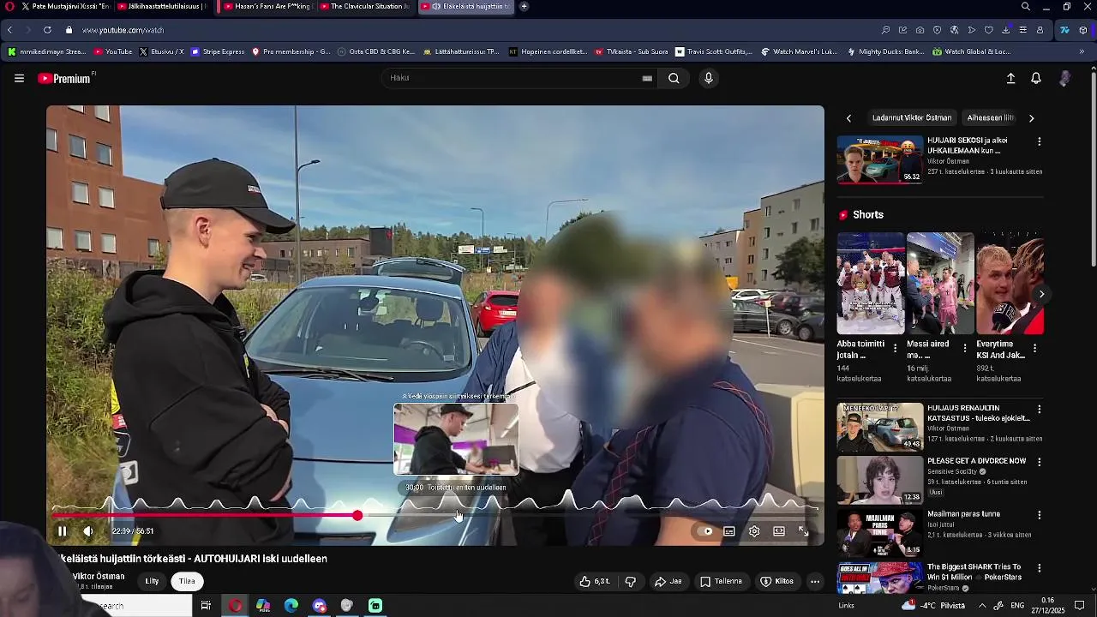Subscribe with the Tilaa button
Image resolution: width=1097 pixels, height=617 pixels.
(x=187, y=581)
